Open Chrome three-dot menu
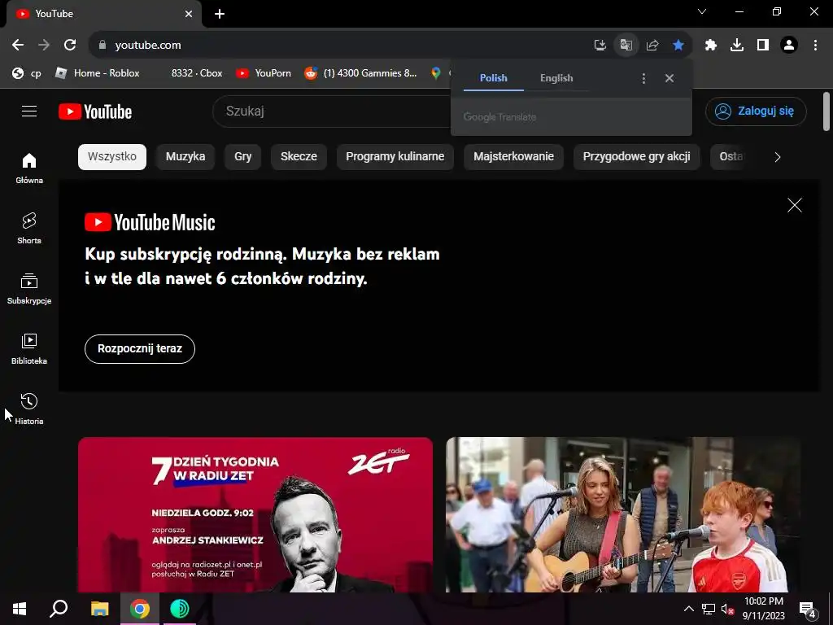 point(815,46)
